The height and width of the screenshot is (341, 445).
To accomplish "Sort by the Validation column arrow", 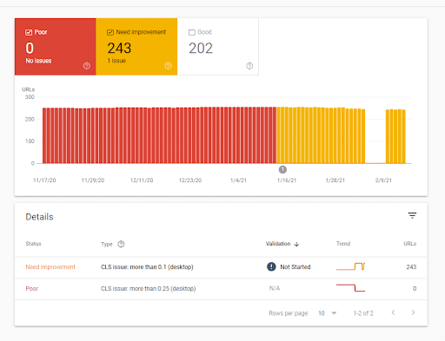I will (296, 244).
